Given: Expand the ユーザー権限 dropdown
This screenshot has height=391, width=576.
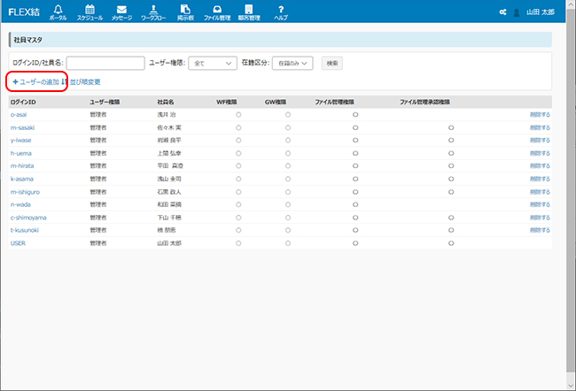Looking at the screenshot, I should pos(213,63).
